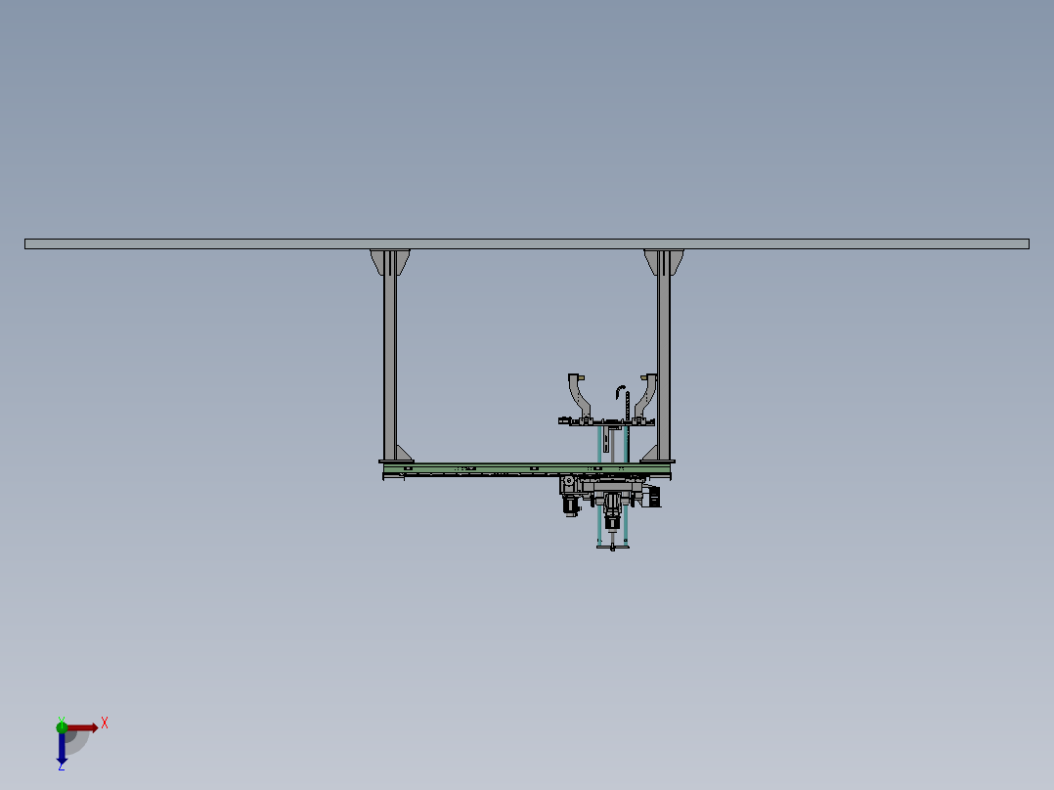Select the right curved gripper arm

[x=646, y=397]
